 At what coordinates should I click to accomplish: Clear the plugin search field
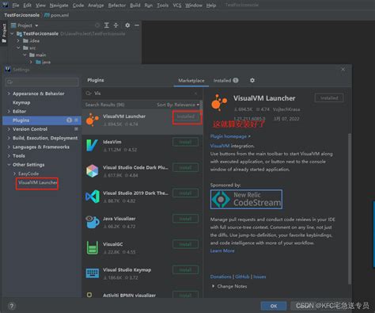[x=195, y=94]
